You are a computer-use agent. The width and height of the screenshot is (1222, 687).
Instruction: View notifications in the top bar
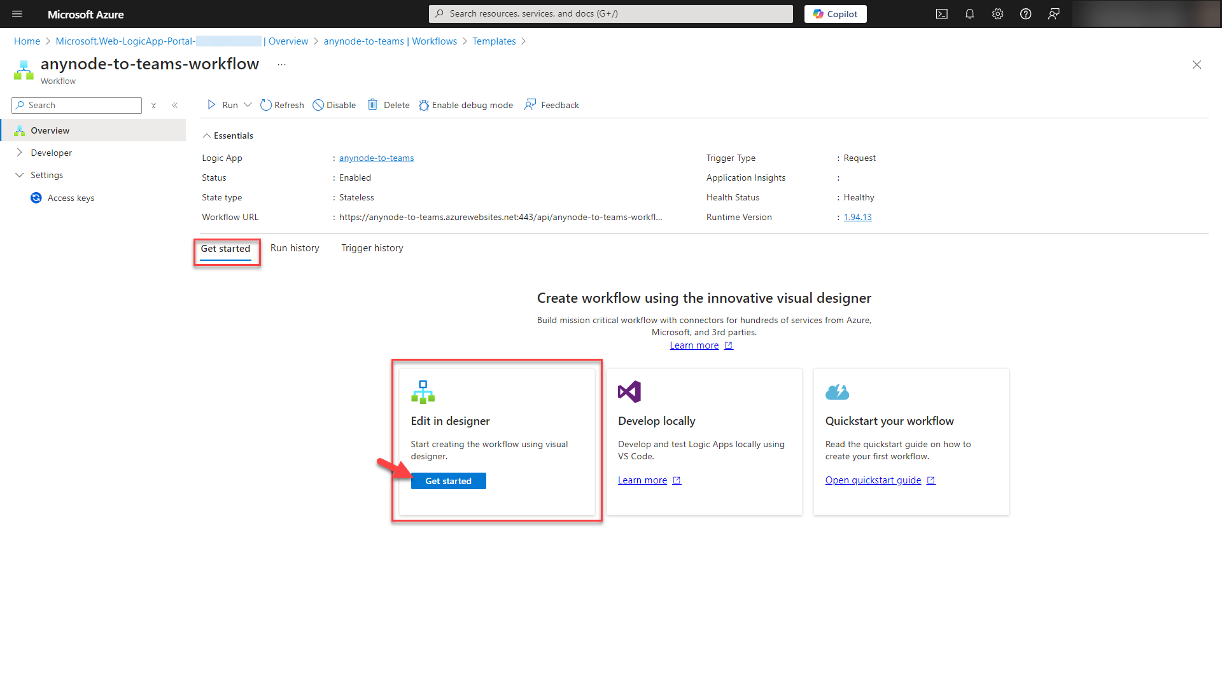pos(969,13)
